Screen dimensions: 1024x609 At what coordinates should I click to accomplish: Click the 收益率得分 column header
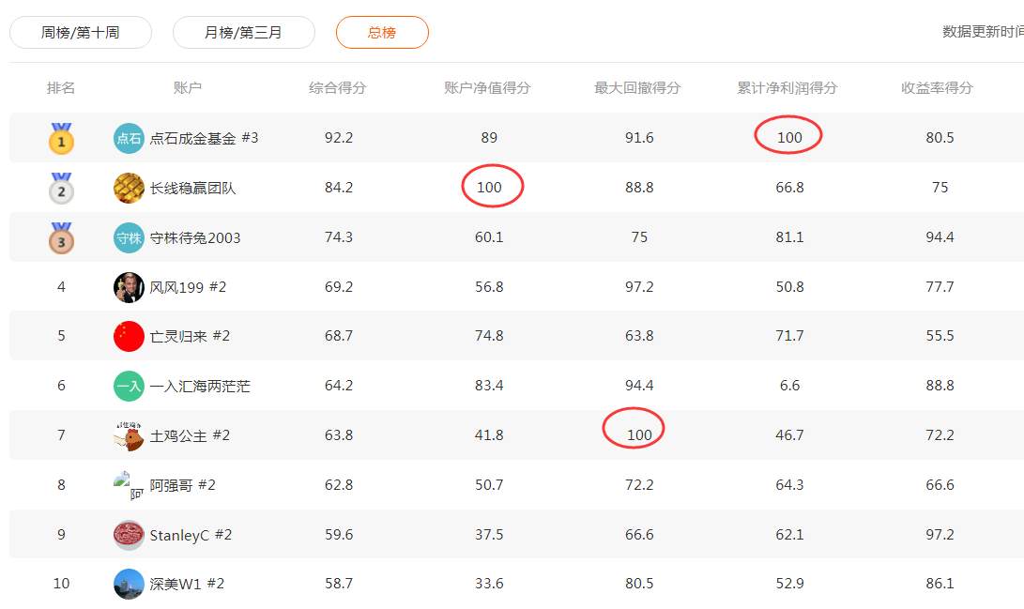[937, 87]
